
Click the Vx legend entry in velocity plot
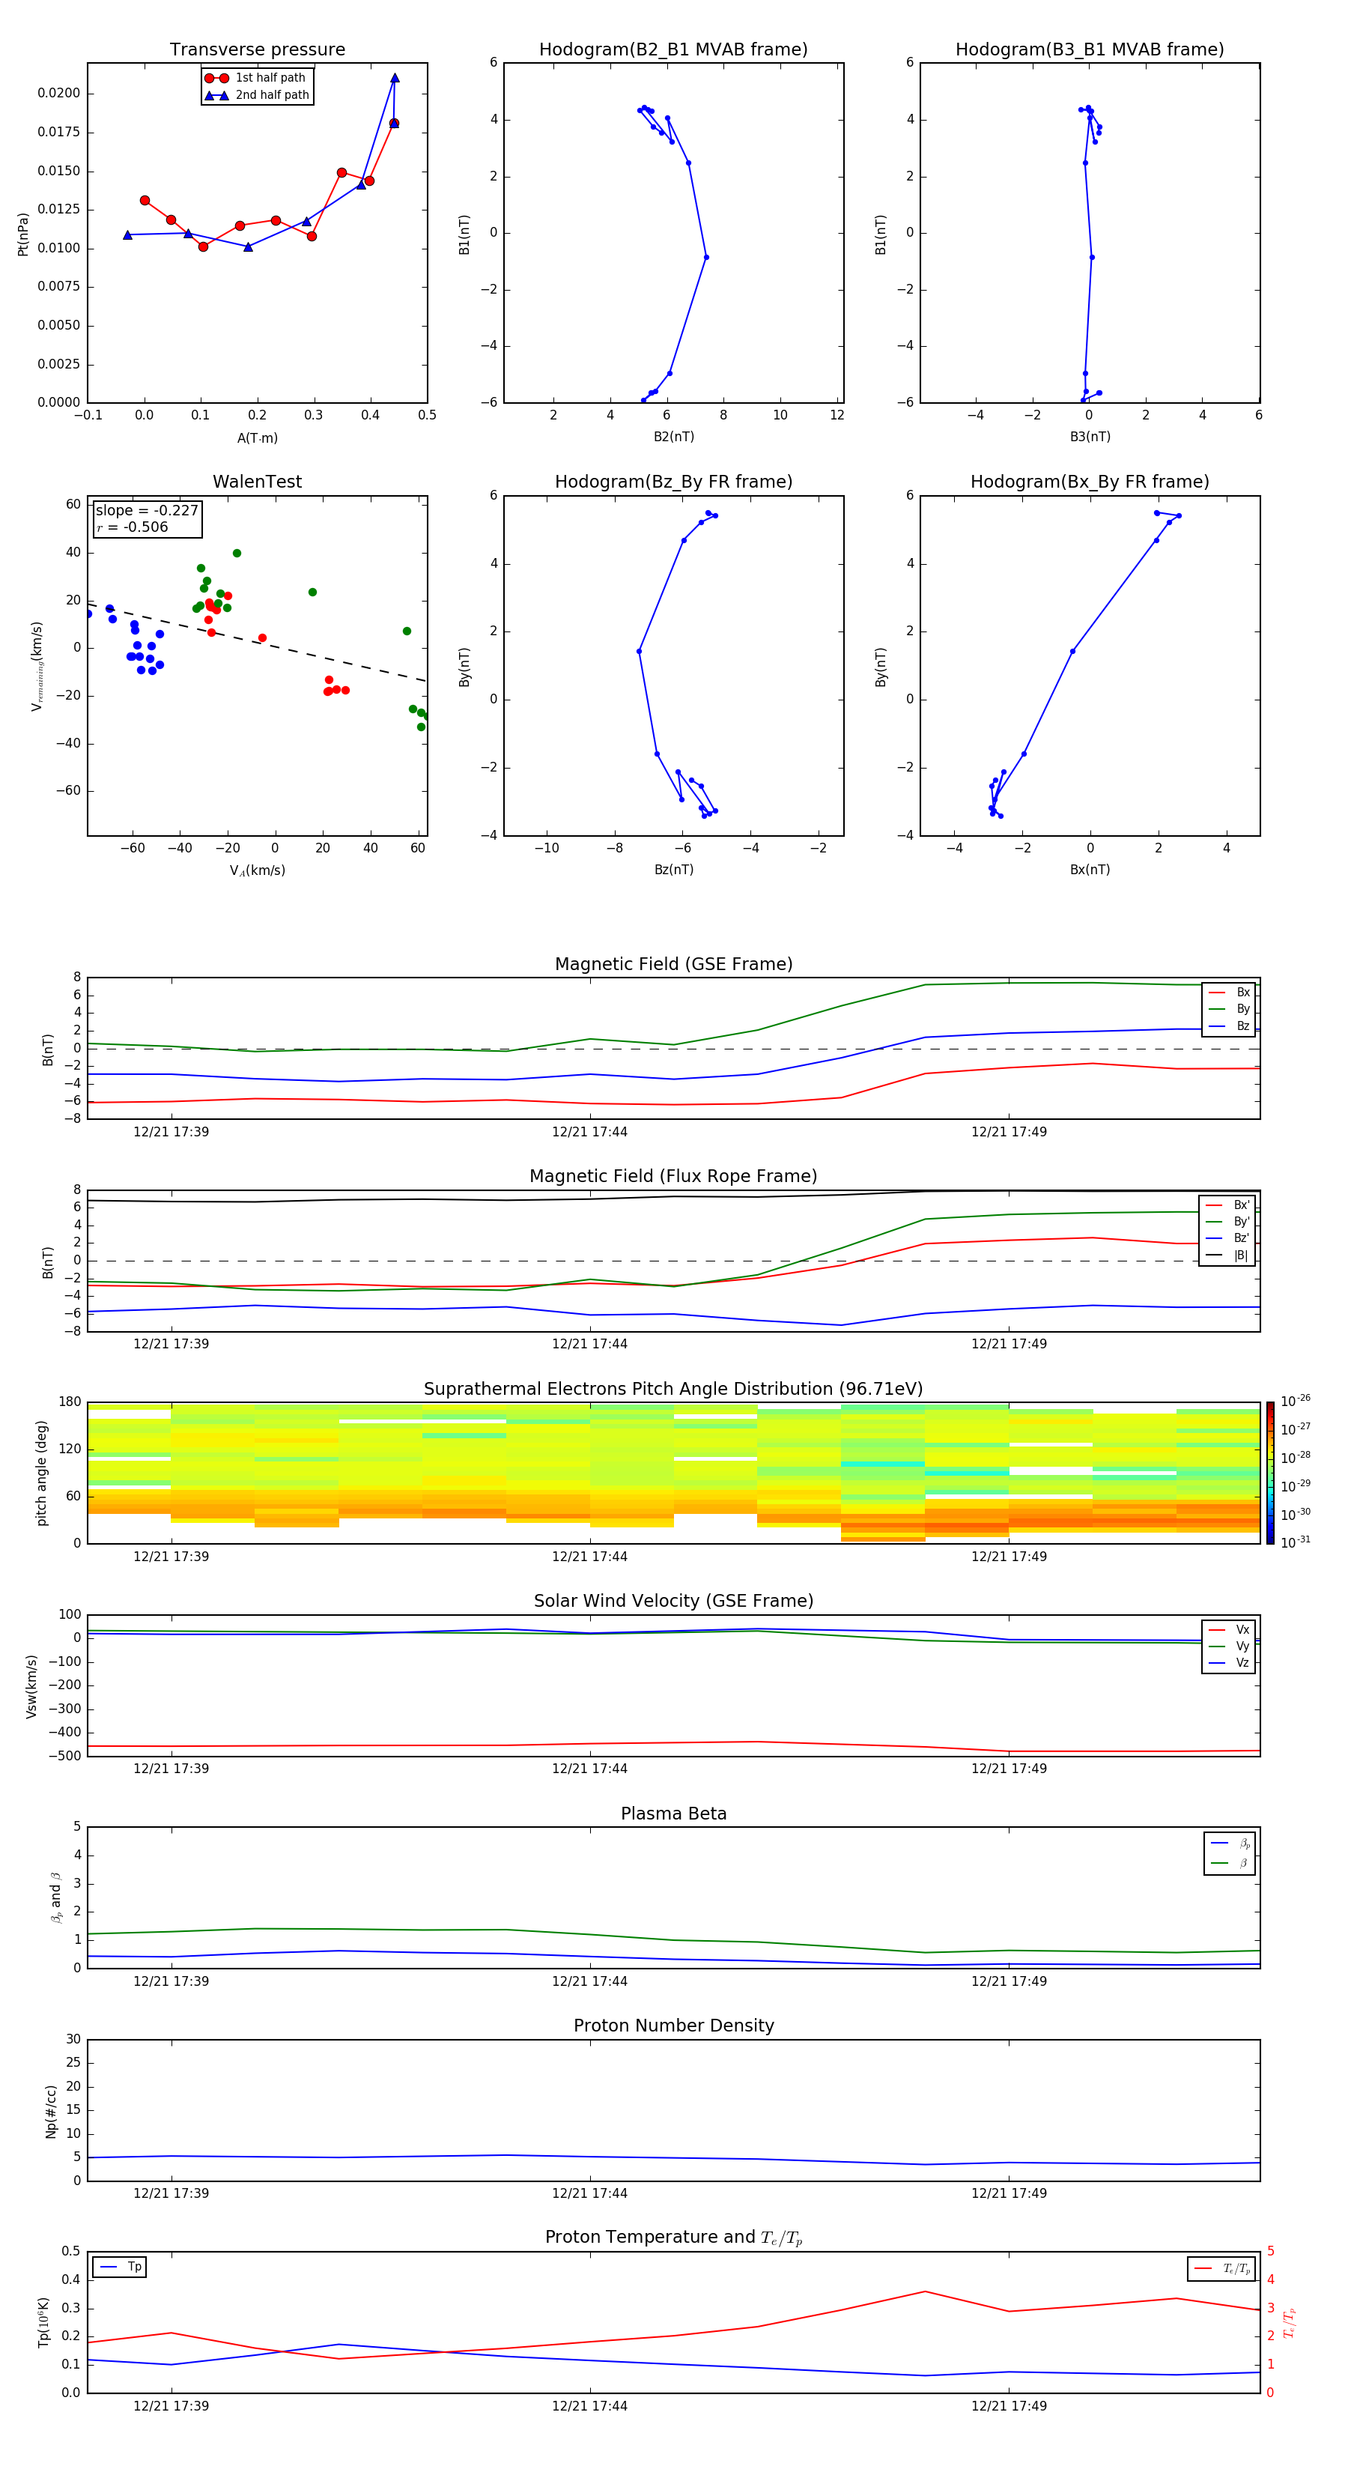pos(1229,1631)
